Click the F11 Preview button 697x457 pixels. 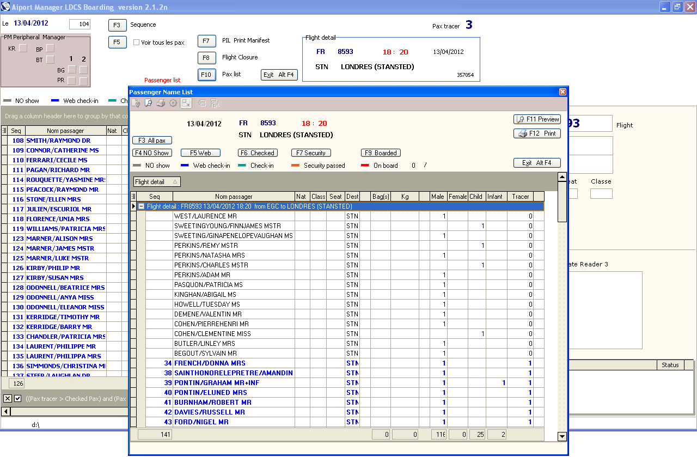point(537,119)
